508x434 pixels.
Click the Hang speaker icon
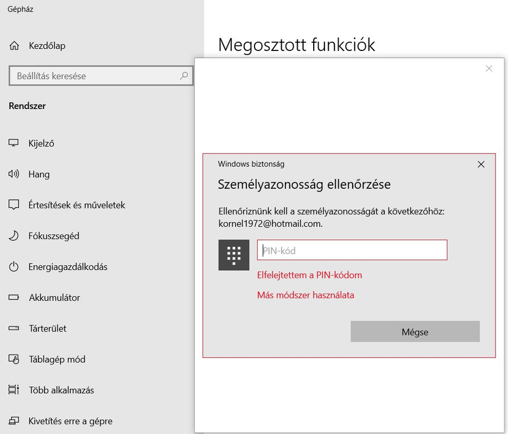(14, 174)
